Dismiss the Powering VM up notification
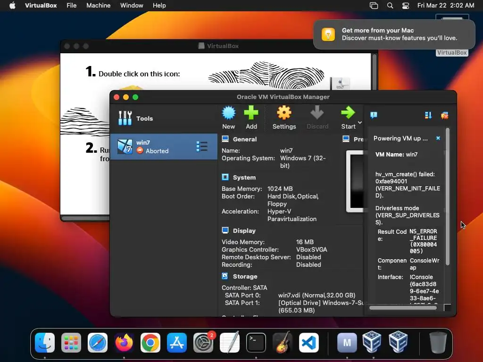This screenshot has width=483, height=362. click(x=438, y=138)
